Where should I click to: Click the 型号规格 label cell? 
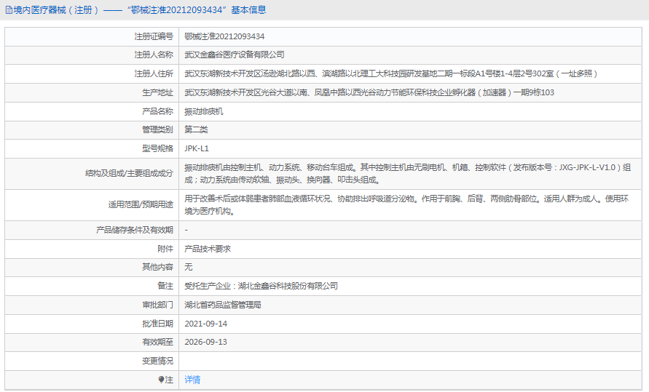coord(92,148)
